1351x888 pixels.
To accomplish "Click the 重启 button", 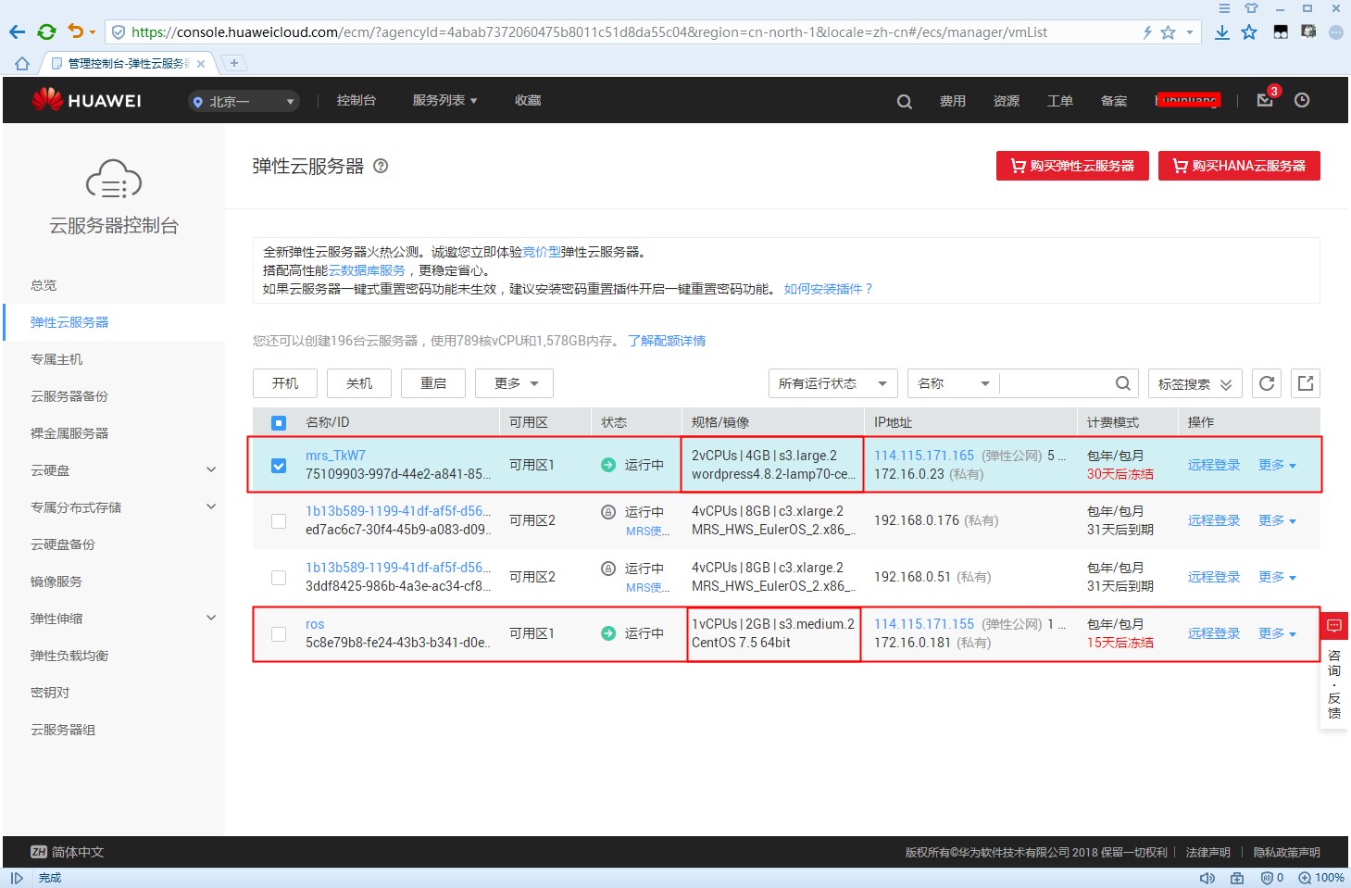I will coord(433,383).
